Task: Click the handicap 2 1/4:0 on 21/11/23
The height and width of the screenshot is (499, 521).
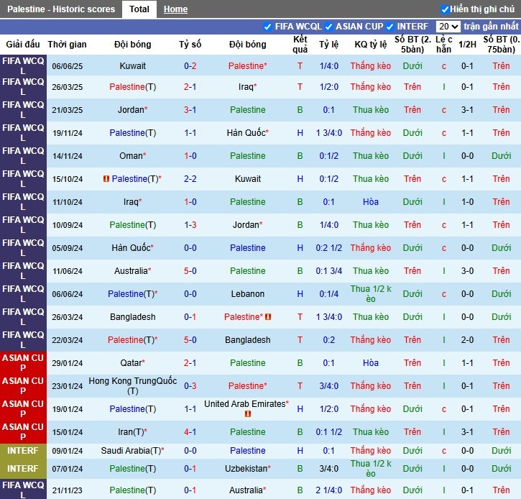Action: point(328,490)
